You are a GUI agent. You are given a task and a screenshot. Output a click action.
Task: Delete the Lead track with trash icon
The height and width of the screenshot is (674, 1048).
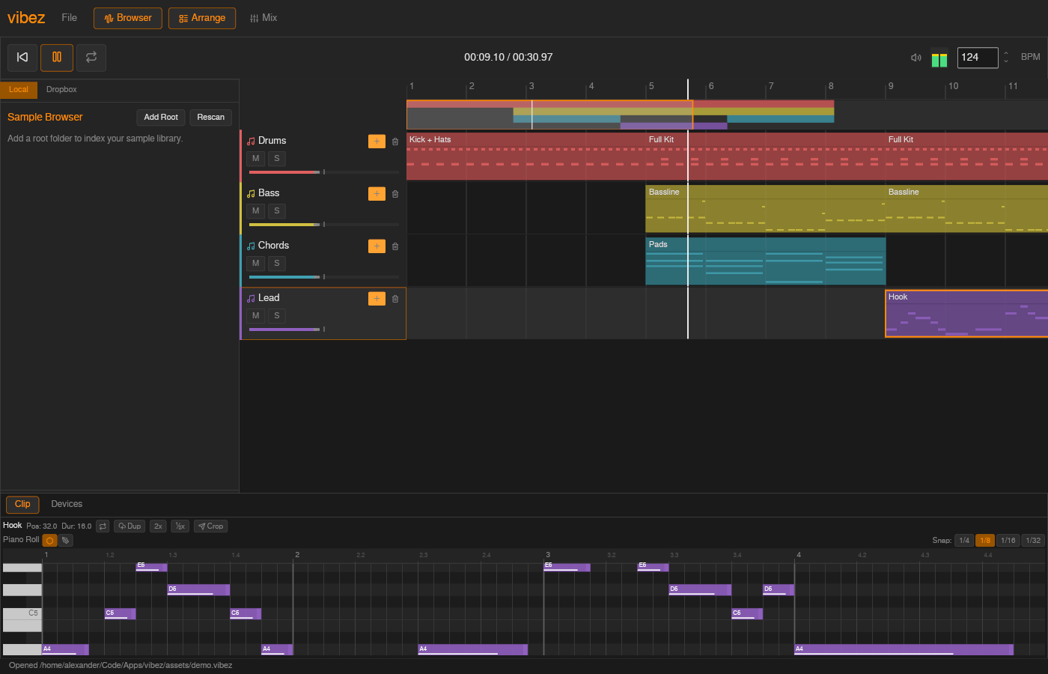point(395,299)
